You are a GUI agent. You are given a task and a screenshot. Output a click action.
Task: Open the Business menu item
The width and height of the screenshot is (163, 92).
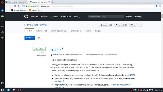(45, 16)
